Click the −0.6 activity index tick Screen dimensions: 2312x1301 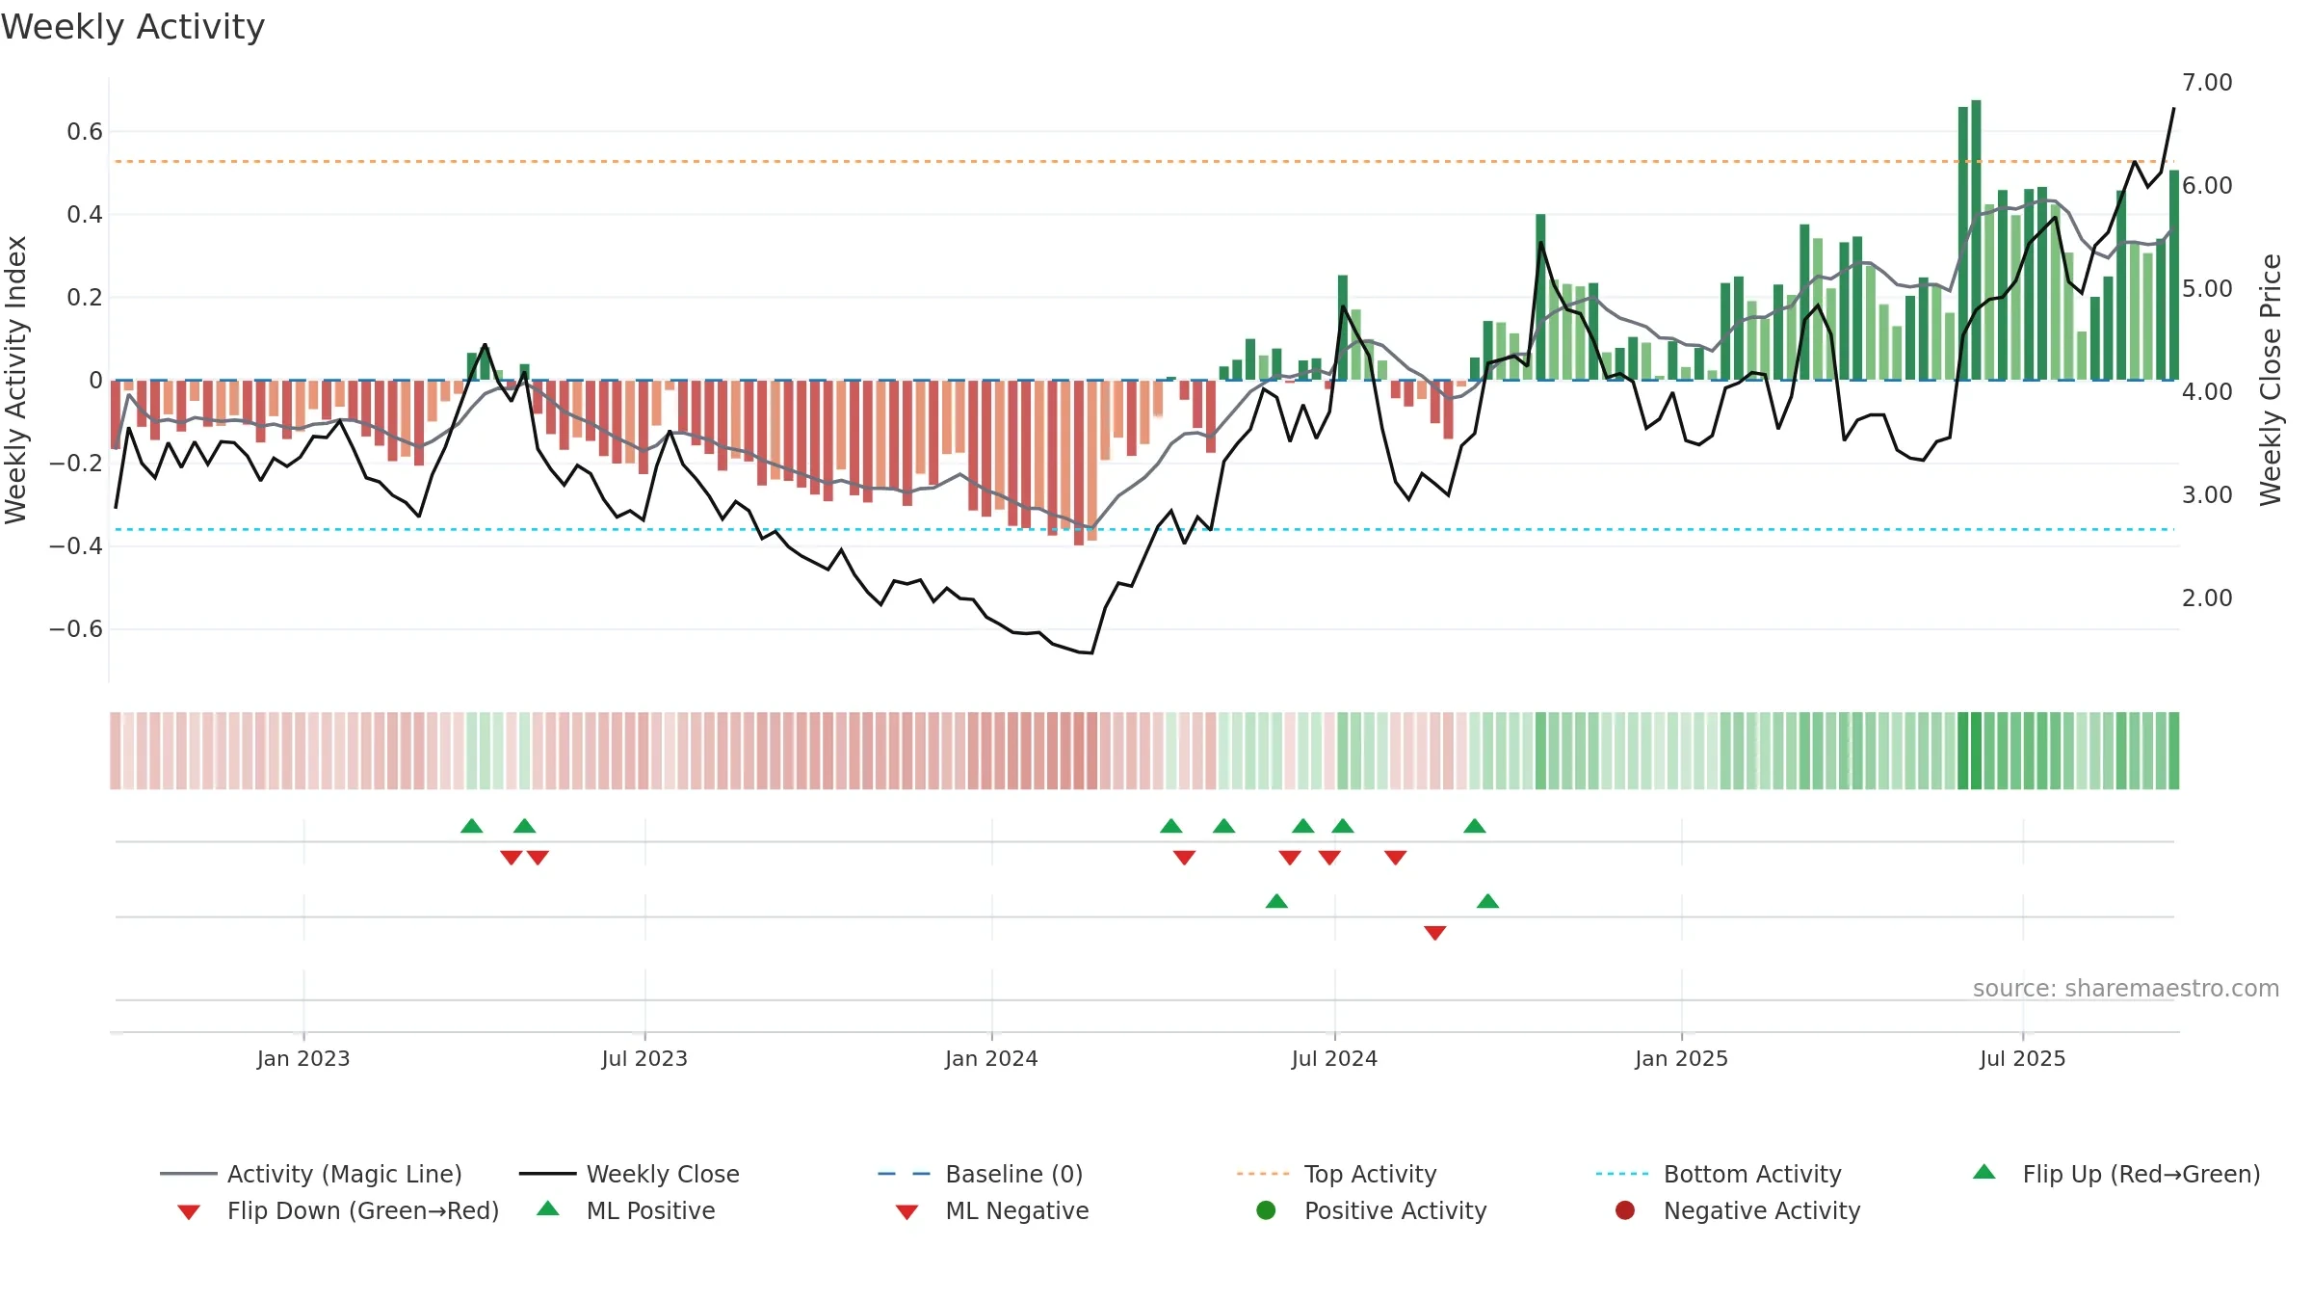(x=76, y=629)
